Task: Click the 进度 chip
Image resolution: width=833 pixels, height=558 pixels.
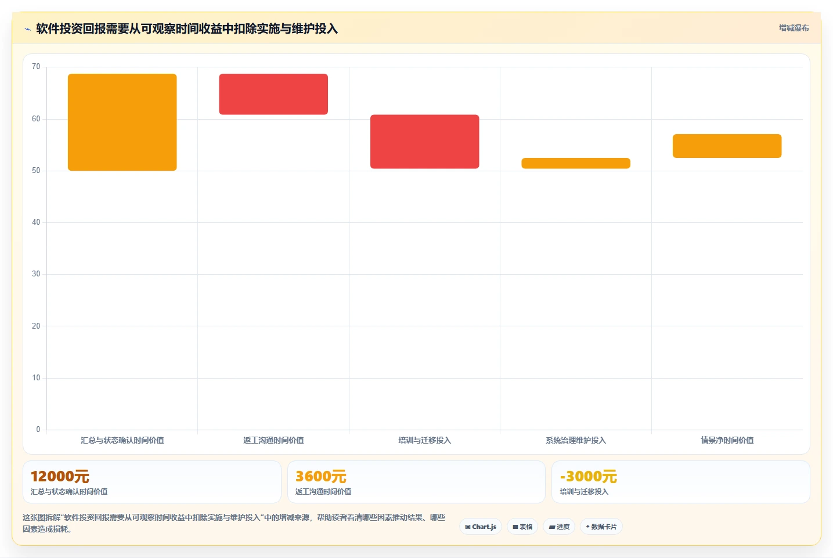Action: point(559,527)
